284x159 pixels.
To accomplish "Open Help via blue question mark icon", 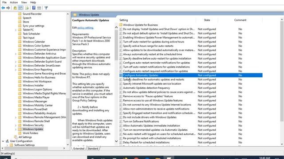I will (x=34, y=8).
